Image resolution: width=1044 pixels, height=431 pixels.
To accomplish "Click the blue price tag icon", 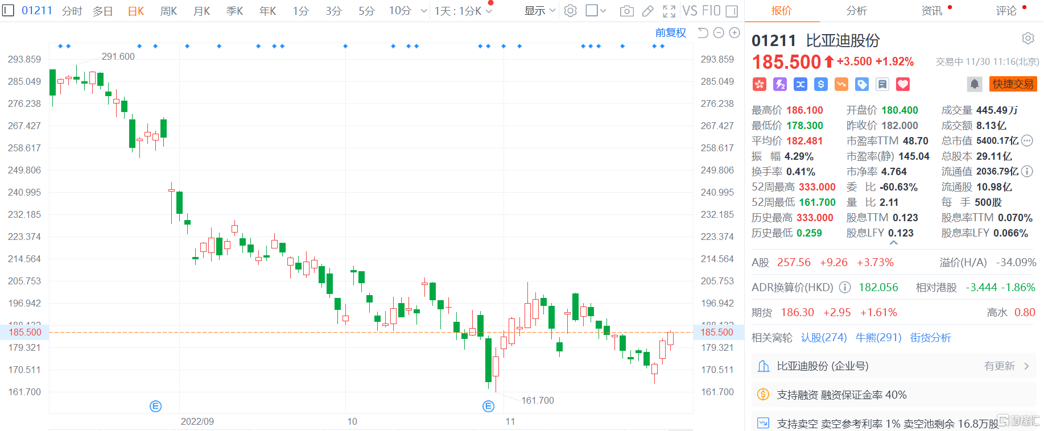I will click(x=862, y=84).
